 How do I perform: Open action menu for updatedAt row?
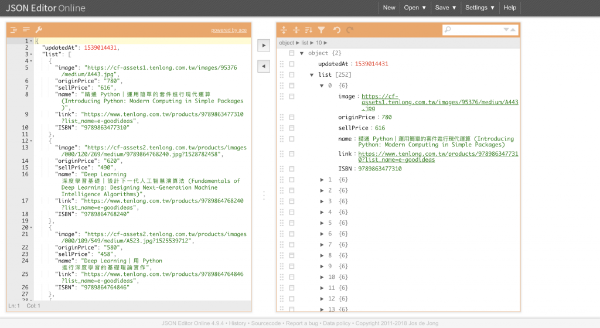[x=292, y=64]
